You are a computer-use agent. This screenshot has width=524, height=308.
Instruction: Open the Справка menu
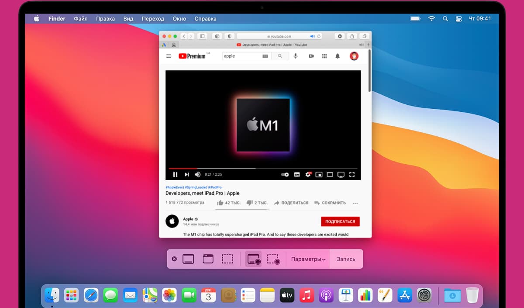point(205,19)
